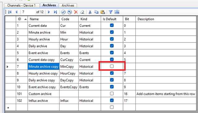The height and width of the screenshot is (113, 198).
Task: Click the Kind cell of Event archive row
Action: coord(90,53)
